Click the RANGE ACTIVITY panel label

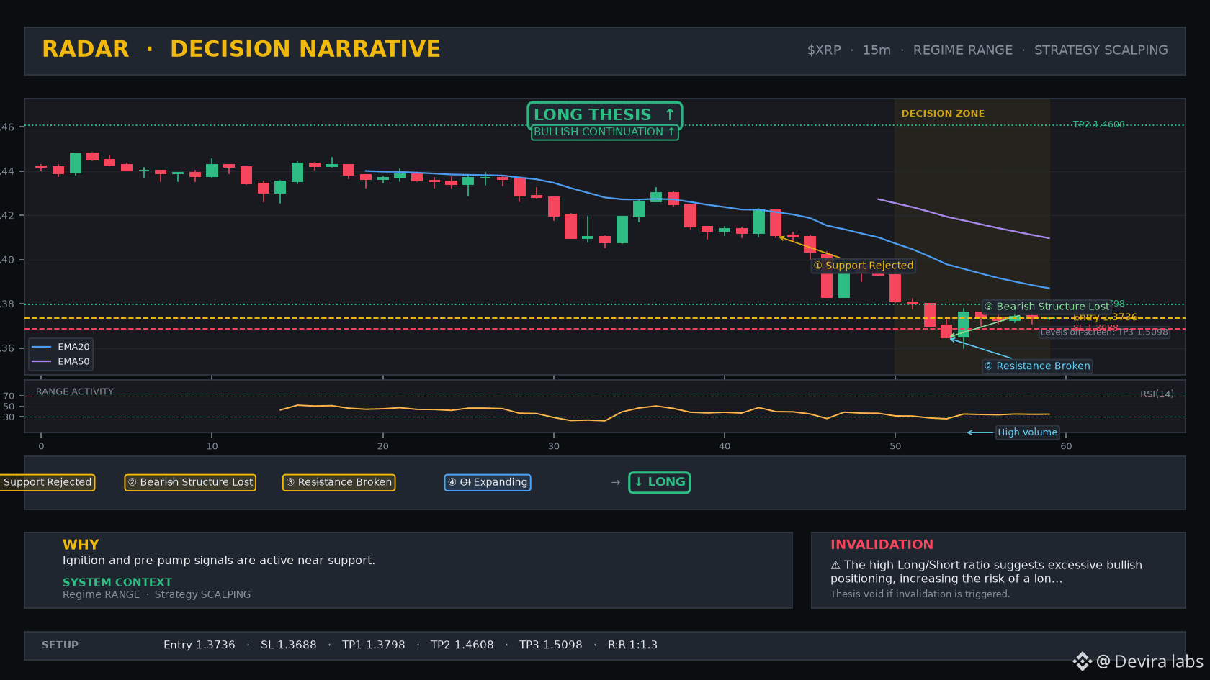75,392
